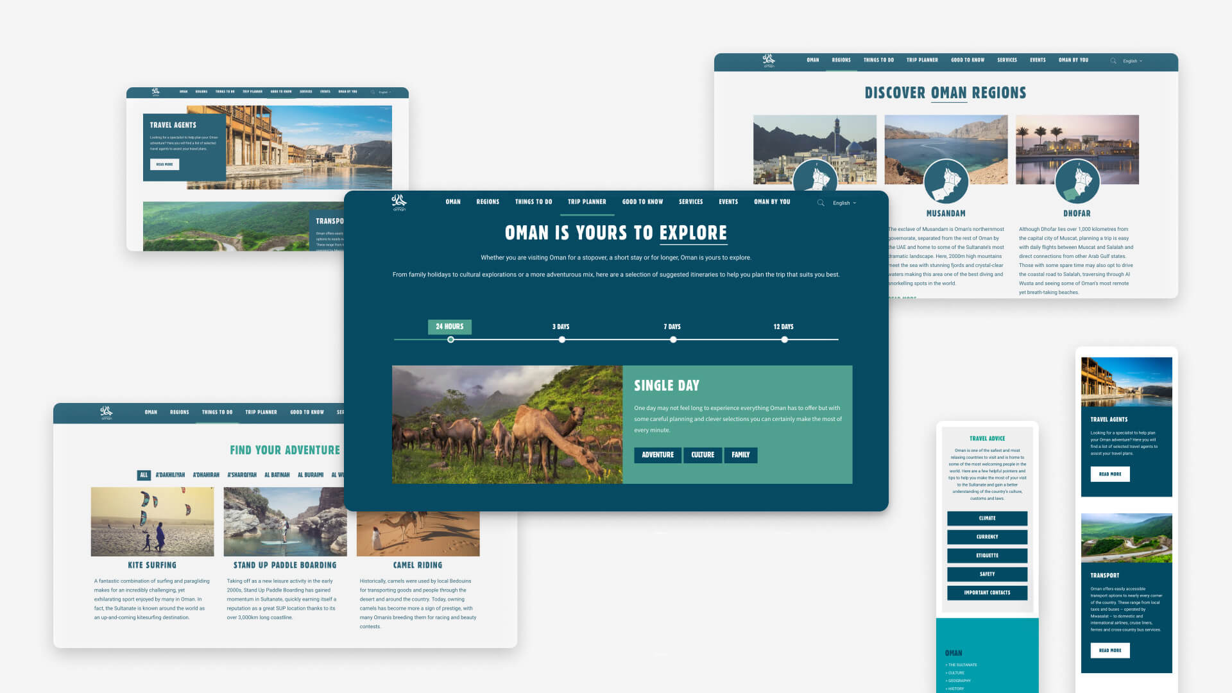Click Safety button in mobile Travel Advice

pyautogui.click(x=987, y=574)
